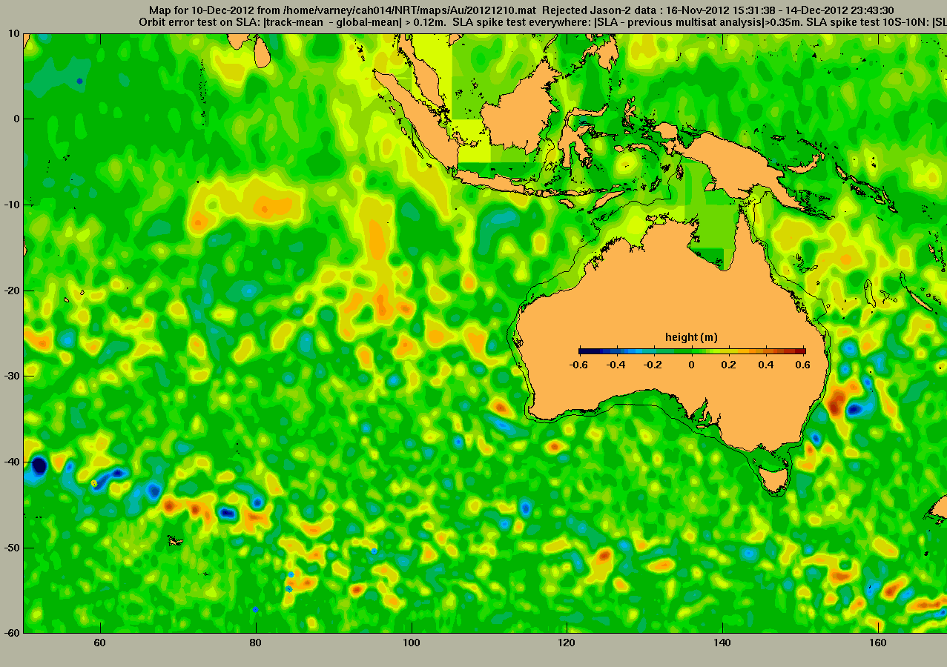This screenshot has width=947, height=667.
Task: Click the island of Tasmania
Action: click(775, 479)
